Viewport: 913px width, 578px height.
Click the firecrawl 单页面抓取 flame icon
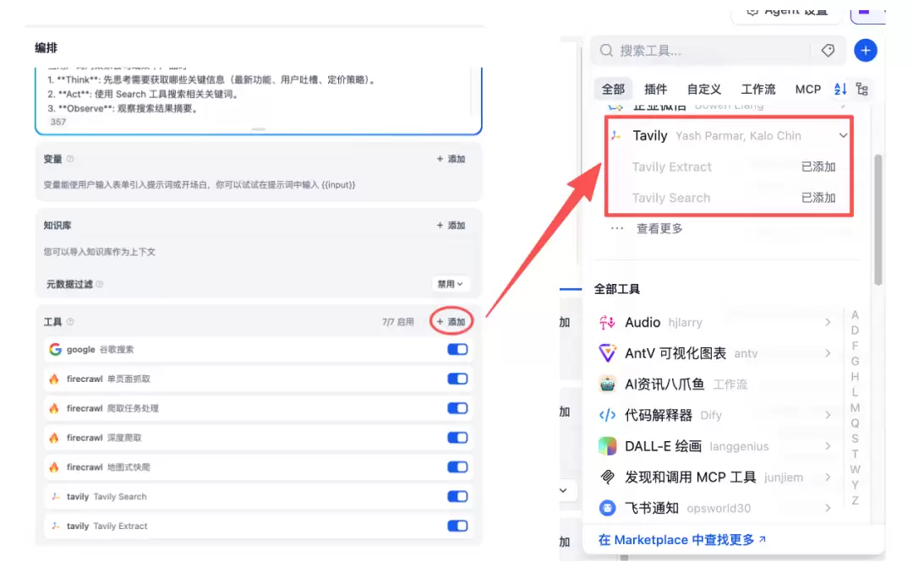[x=54, y=379]
